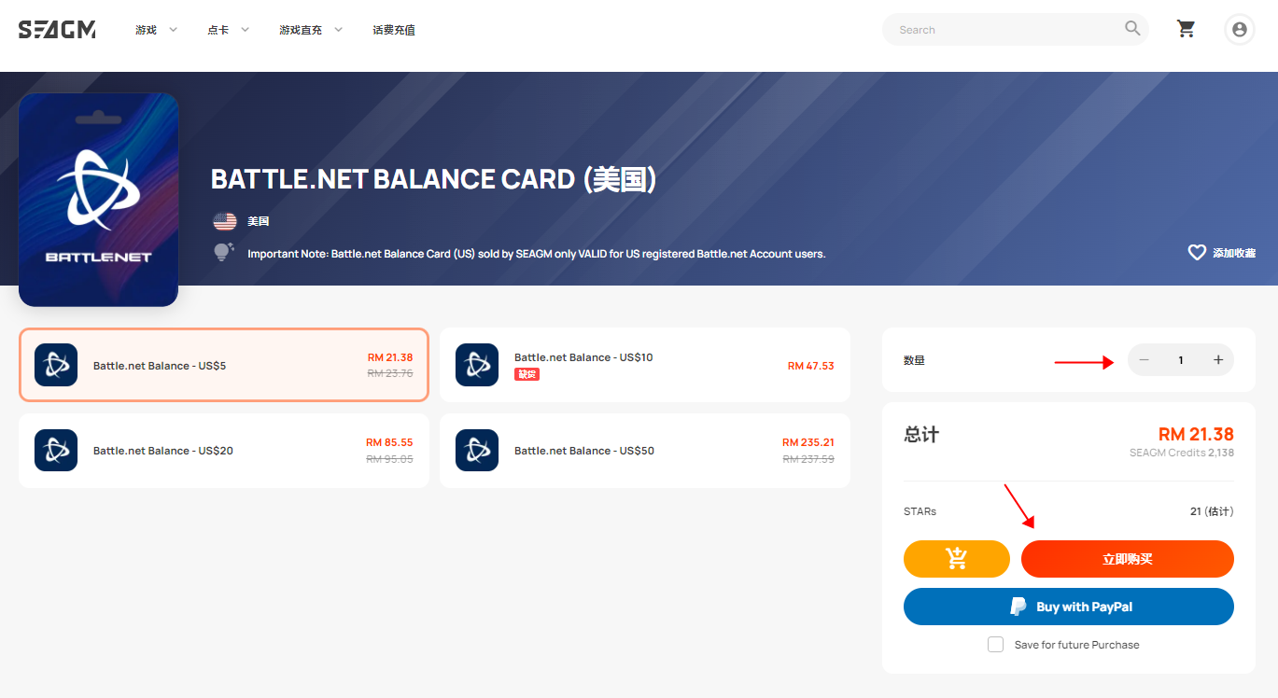The image size is (1278, 698).
Task: Click the RM 47.53 price
Action: (811, 366)
